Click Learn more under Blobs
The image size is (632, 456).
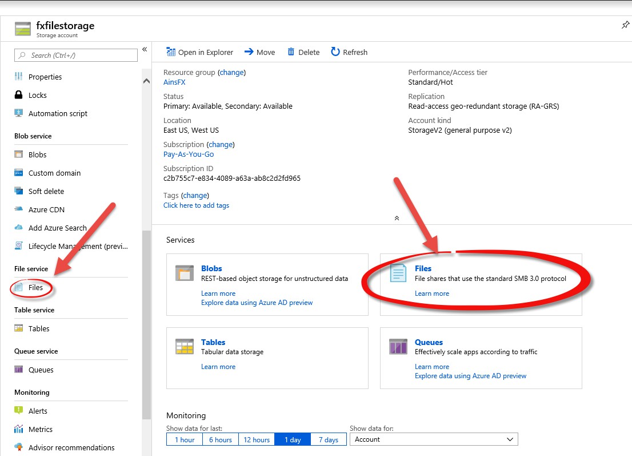[218, 294]
